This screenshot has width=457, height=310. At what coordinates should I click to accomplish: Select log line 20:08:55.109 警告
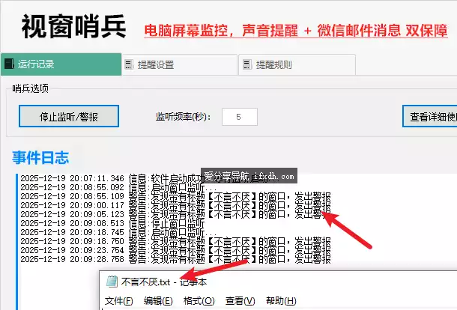point(176,196)
